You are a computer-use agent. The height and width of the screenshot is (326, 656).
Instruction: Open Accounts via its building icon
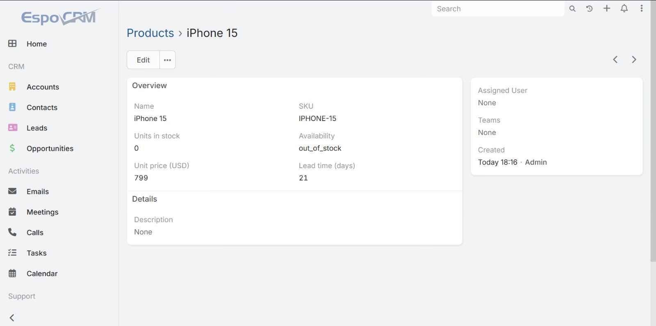coord(12,87)
